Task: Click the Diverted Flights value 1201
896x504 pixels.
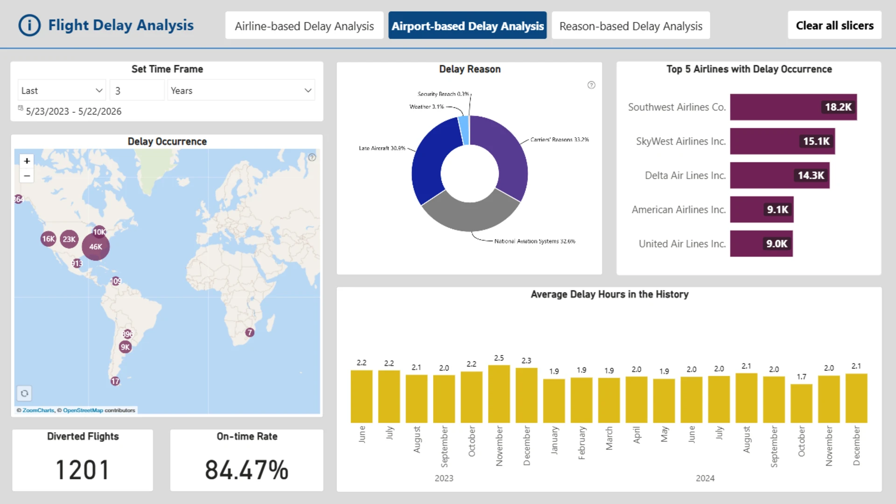Action: point(83,469)
